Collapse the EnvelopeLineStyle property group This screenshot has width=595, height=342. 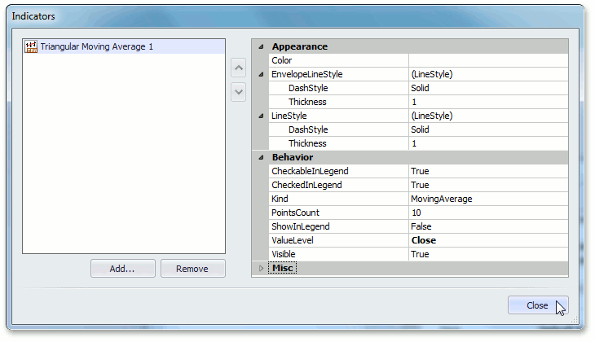pos(261,74)
